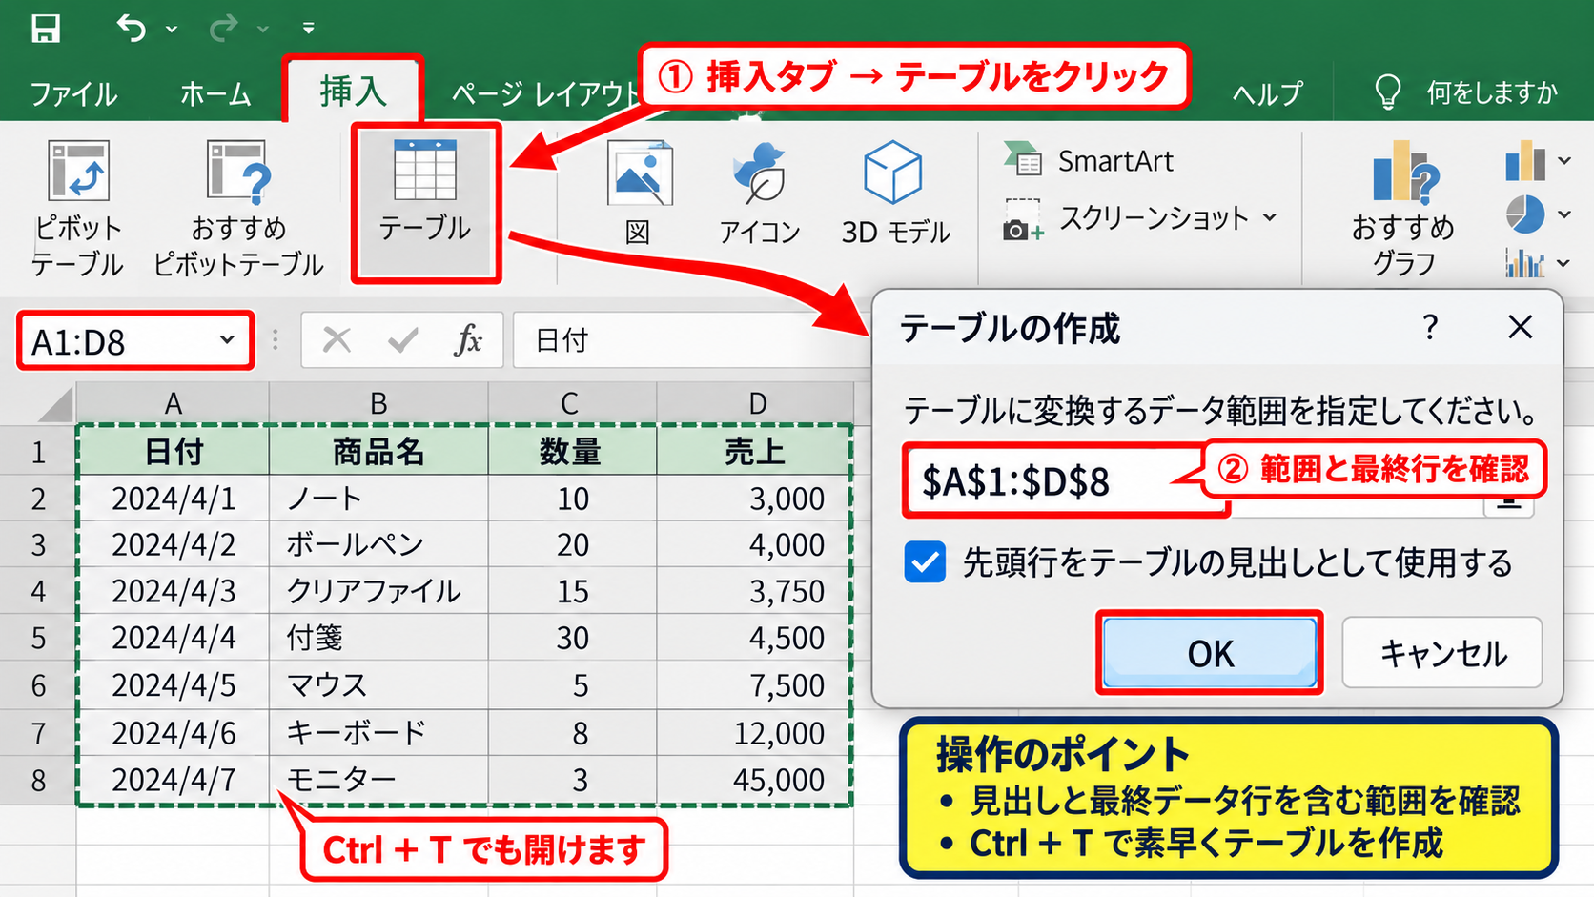Open the ヘルプ tab

point(1267,93)
